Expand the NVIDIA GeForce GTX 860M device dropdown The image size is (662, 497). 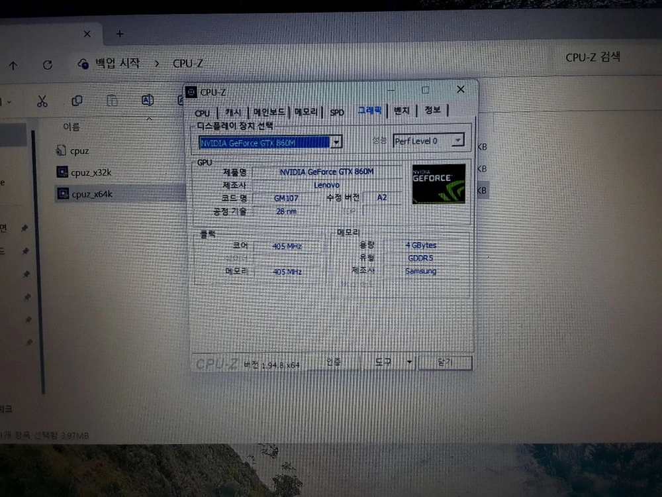tap(336, 142)
